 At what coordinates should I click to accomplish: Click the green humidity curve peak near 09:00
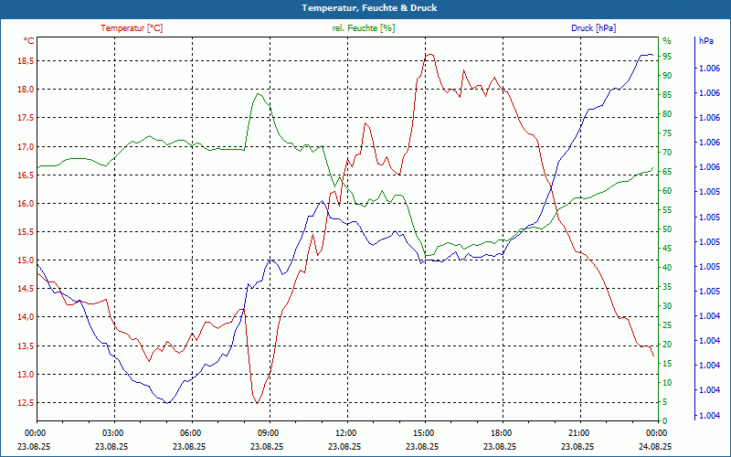tap(259, 93)
